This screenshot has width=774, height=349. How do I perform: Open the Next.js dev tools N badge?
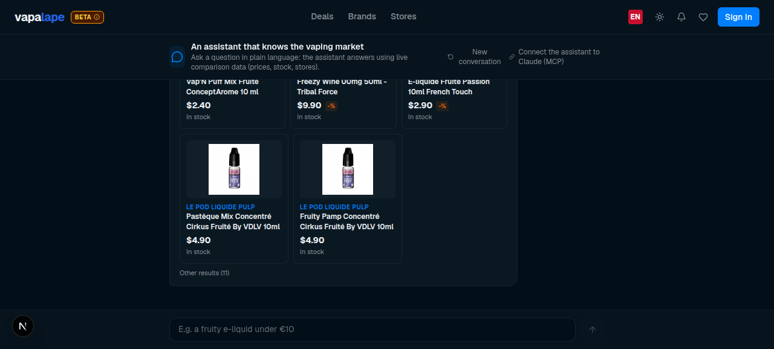23,326
